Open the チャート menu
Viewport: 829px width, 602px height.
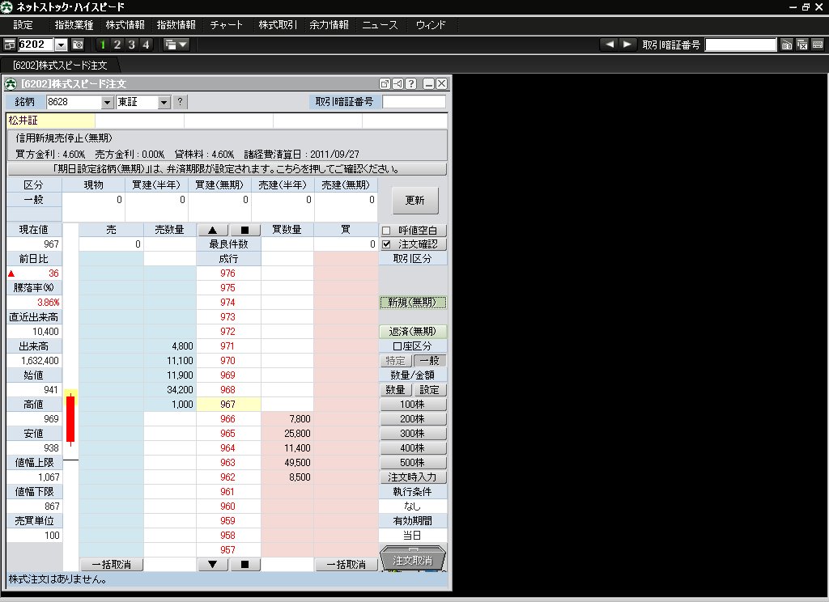[227, 25]
